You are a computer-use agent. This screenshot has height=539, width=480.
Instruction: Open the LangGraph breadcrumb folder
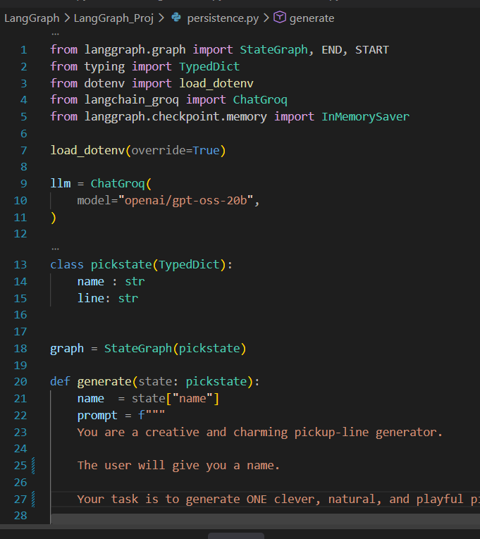point(32,18)
